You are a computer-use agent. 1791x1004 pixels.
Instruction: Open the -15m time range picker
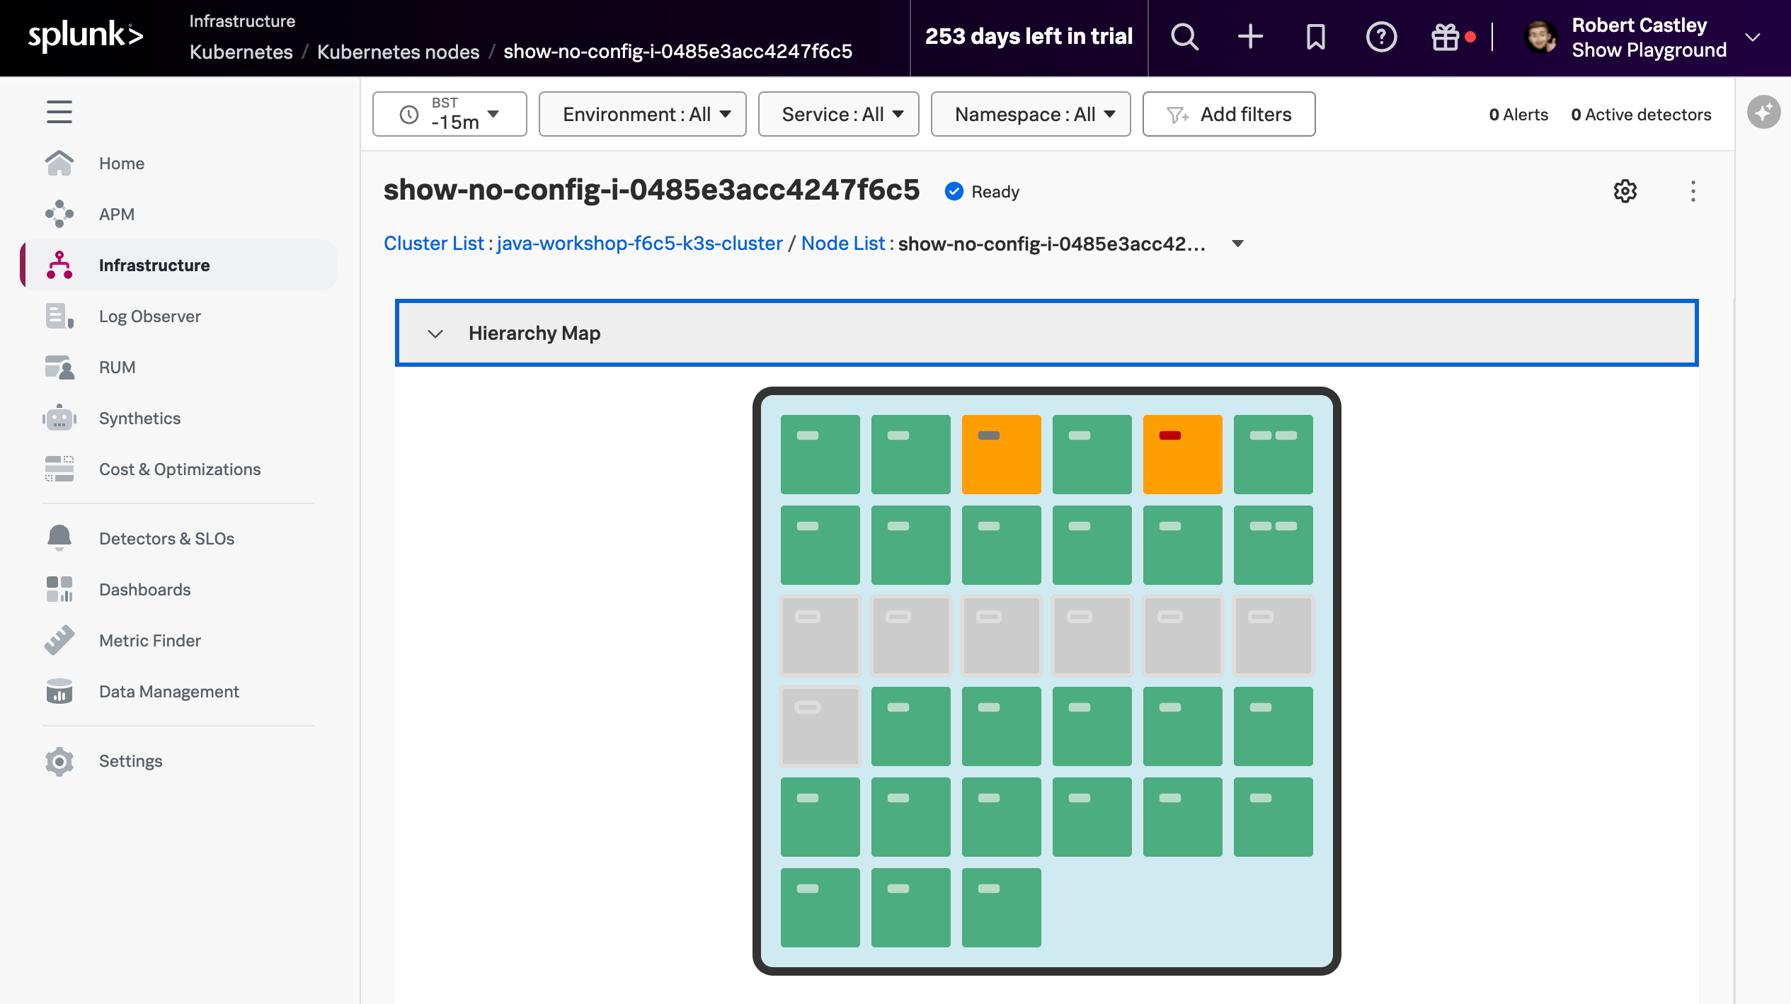pyautogui.click(x=450, y=114)
